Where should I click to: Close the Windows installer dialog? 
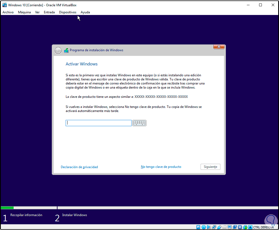(219, 47)
